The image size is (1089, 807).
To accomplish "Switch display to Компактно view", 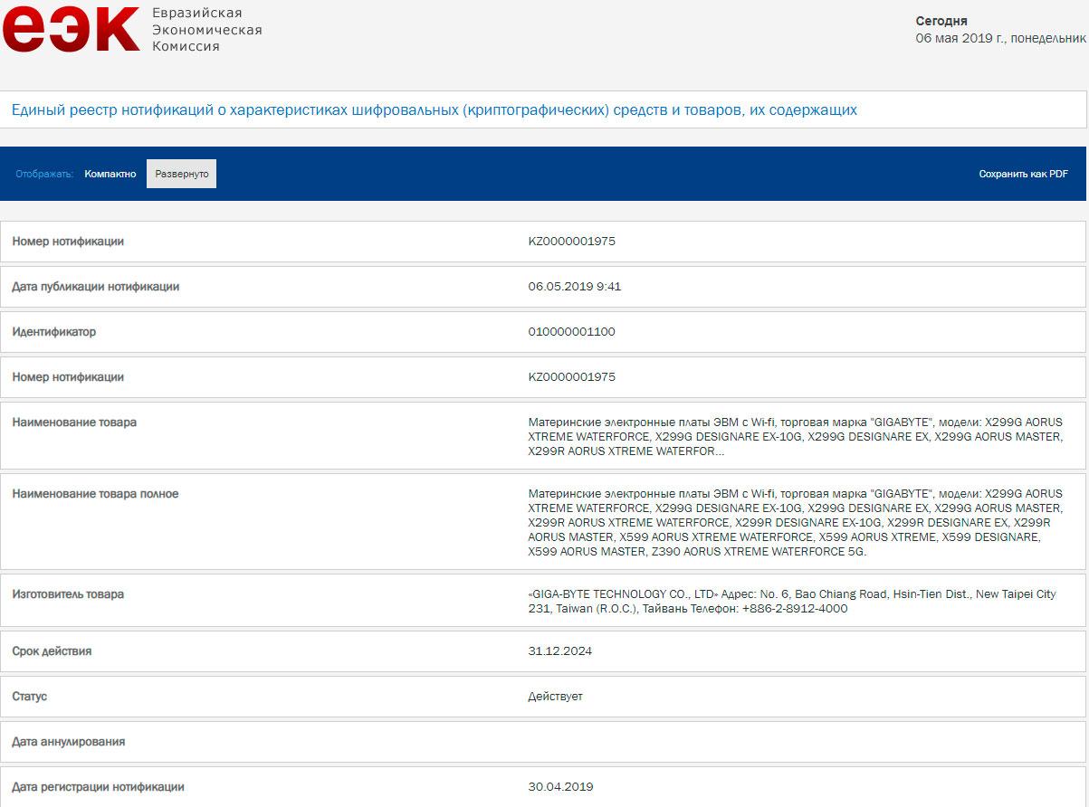I will (x=110, y=174).
